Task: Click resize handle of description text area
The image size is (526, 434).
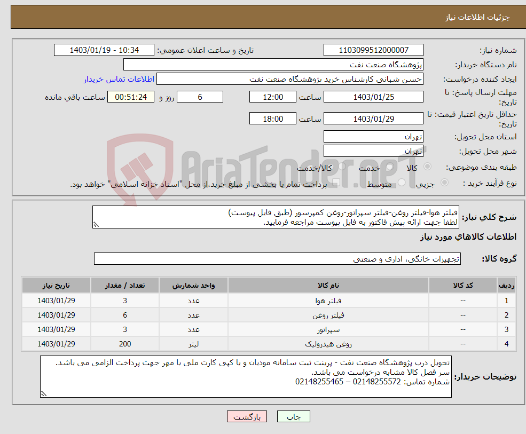Action: [x=96, y=225]
